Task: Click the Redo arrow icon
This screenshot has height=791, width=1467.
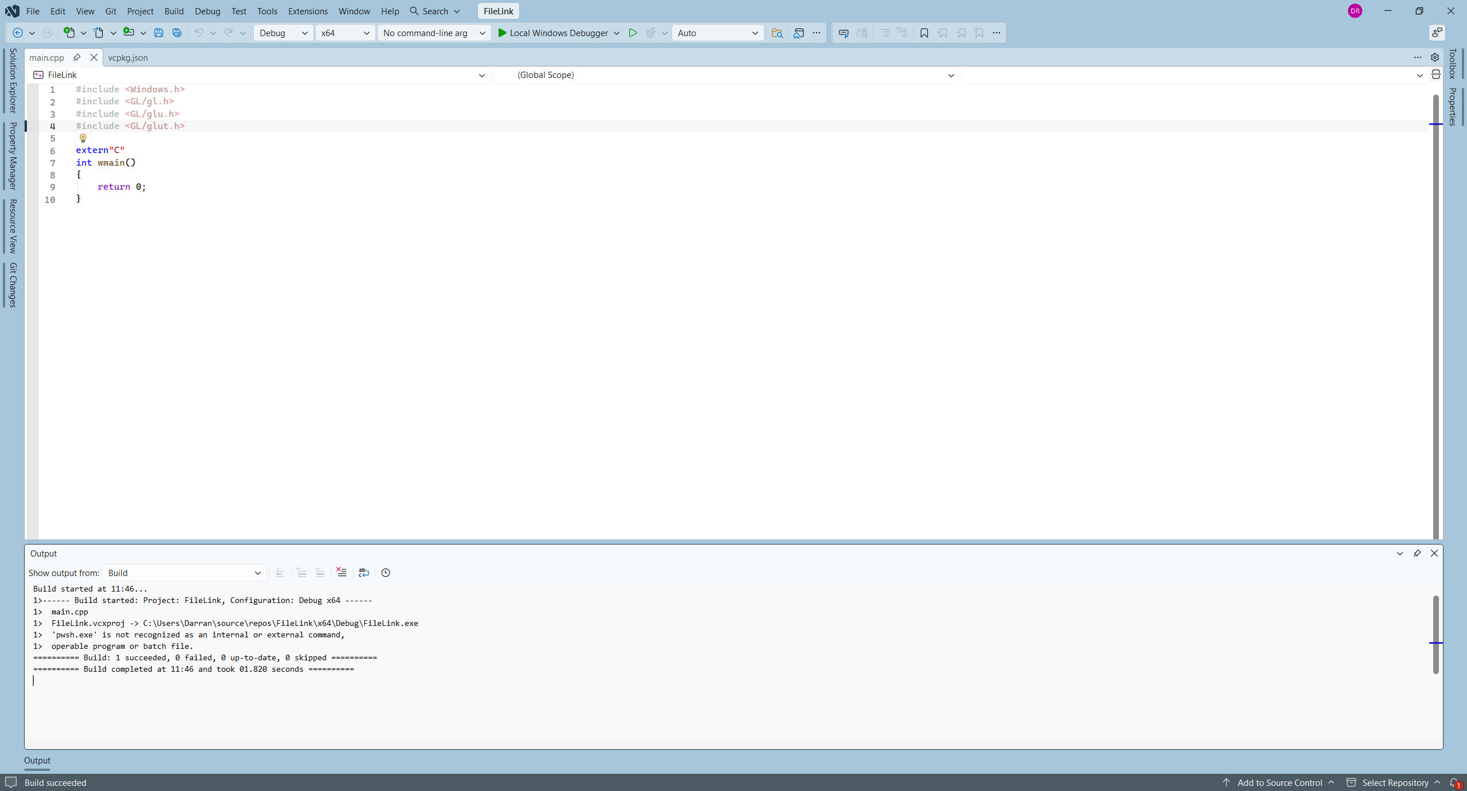Action: tap(228, 33)
